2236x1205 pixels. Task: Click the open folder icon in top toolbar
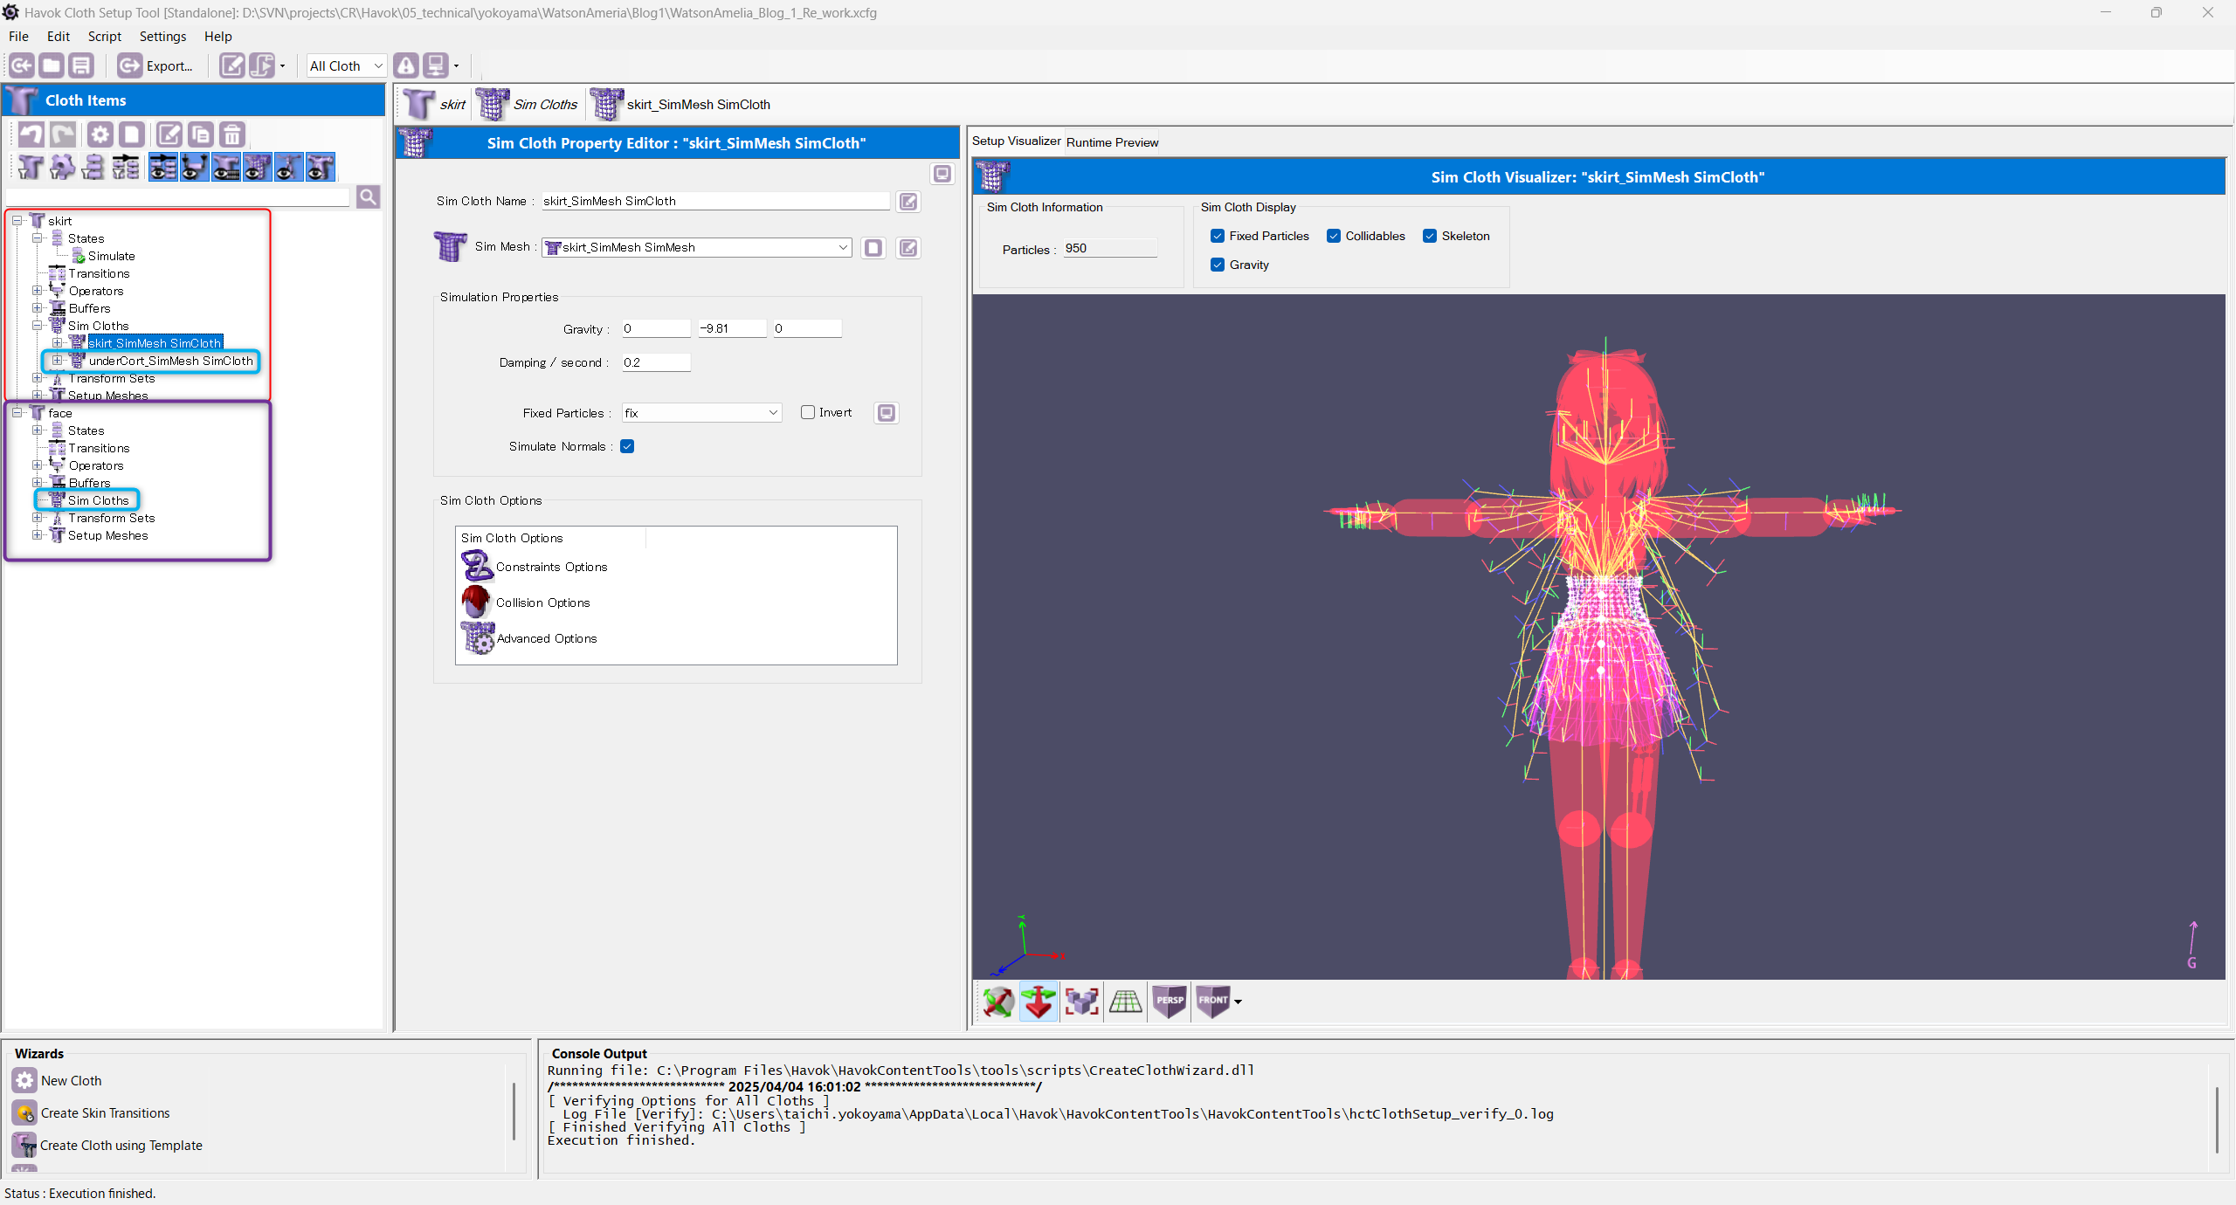pos(52,65)
